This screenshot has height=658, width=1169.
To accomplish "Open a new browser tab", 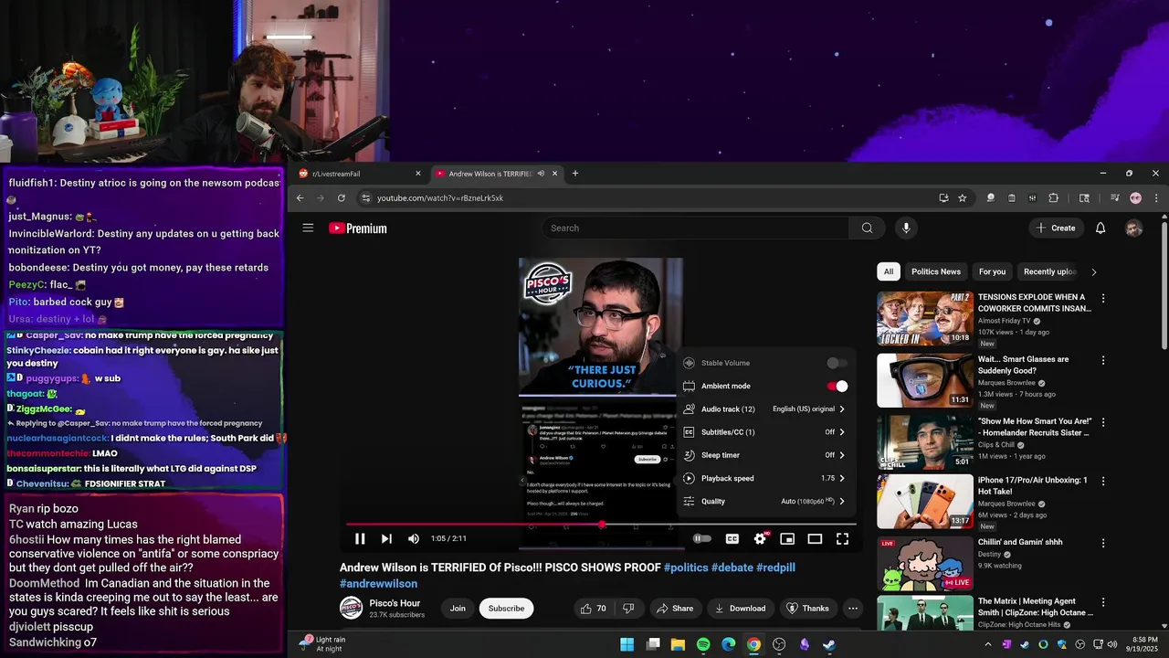I will (x=574, y=174).
